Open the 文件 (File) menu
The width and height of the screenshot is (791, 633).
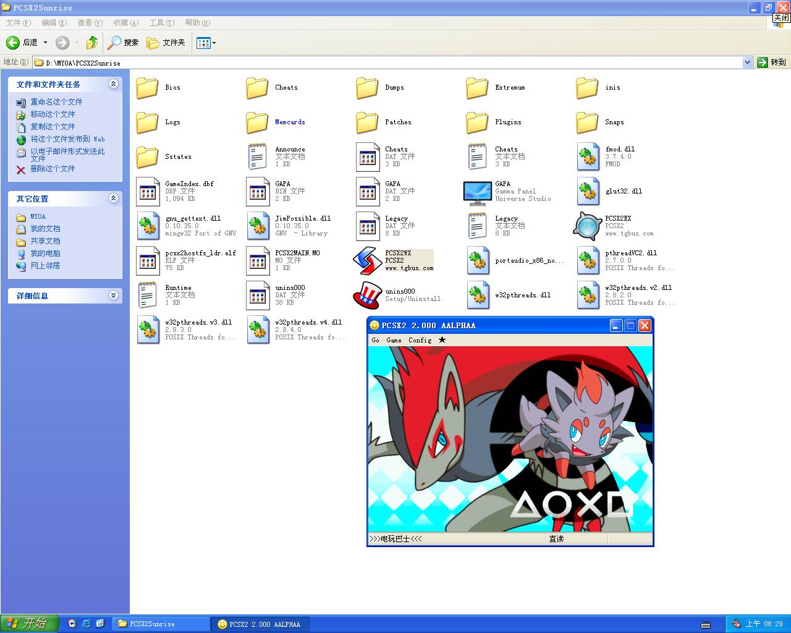pyautogui.click(x=18, y=23)
